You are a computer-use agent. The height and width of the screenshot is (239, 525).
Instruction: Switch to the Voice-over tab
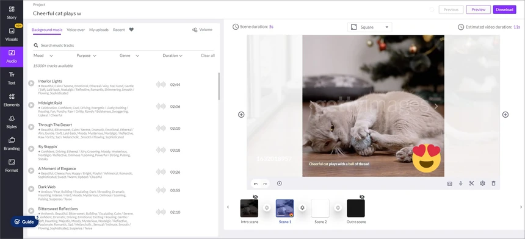coord(76,30)
